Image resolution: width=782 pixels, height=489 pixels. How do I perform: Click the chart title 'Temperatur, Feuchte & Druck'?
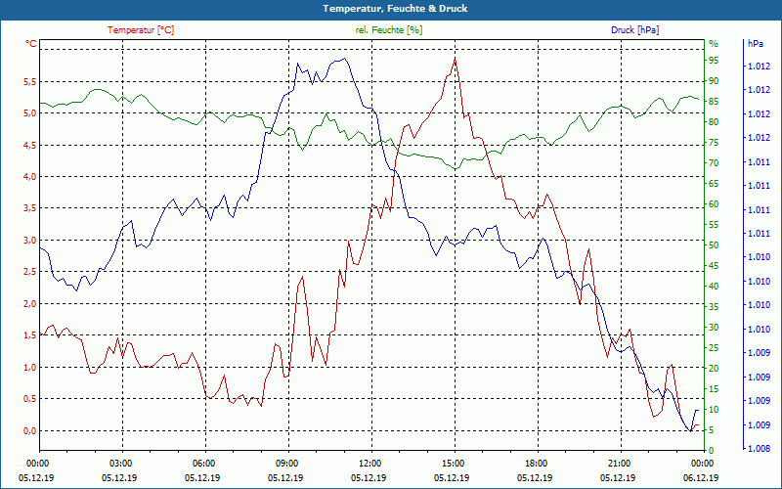[x=395, y=9]
